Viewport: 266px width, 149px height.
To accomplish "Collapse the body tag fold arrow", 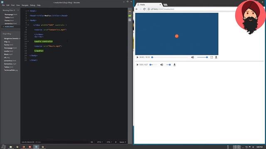I will pos(28,20).
